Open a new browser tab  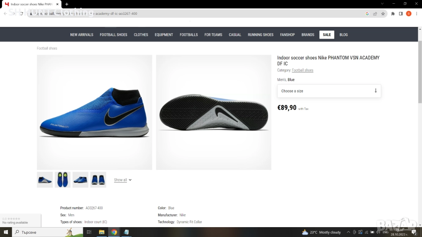tap(67, 4)
